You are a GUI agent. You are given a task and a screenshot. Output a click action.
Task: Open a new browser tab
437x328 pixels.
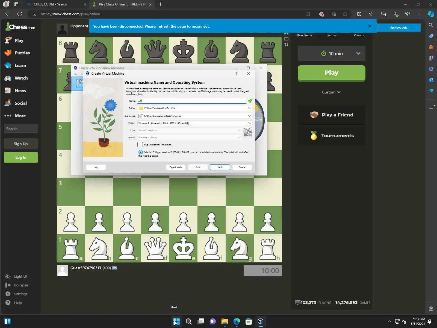point(160,4)
